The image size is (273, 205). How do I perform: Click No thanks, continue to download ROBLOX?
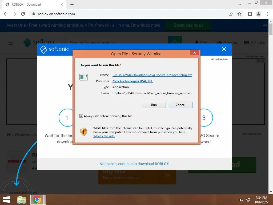pos(134,164)
